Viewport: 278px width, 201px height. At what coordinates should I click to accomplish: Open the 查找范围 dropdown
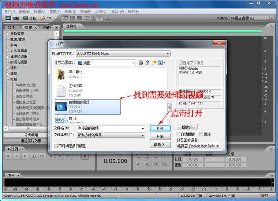tap(133, 63)
